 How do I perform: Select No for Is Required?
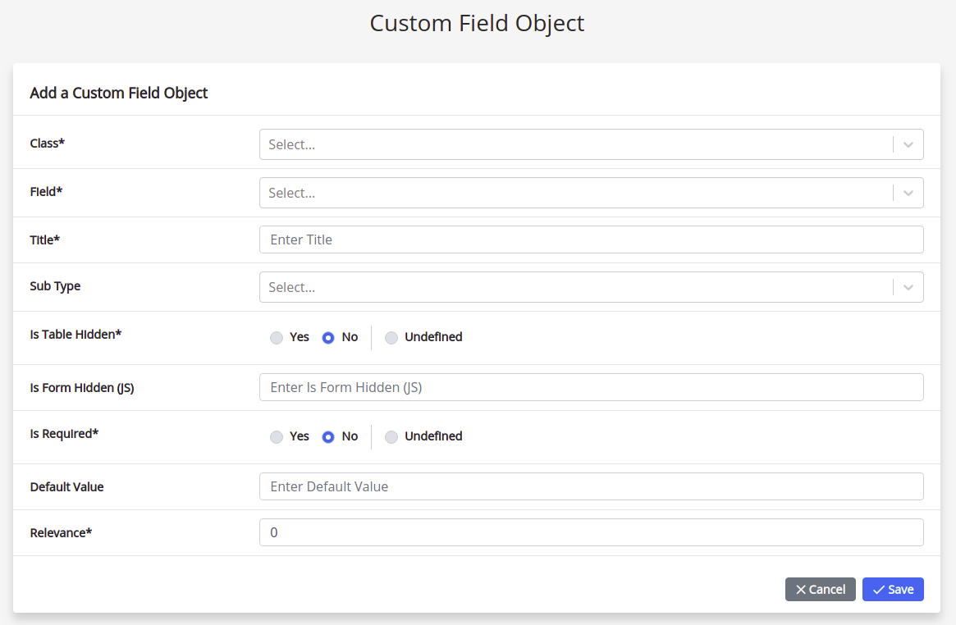[328, 437]
